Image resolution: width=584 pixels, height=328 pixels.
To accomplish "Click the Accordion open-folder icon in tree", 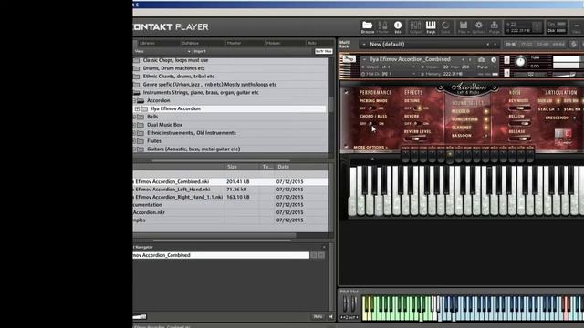I will tap(140, 100).
